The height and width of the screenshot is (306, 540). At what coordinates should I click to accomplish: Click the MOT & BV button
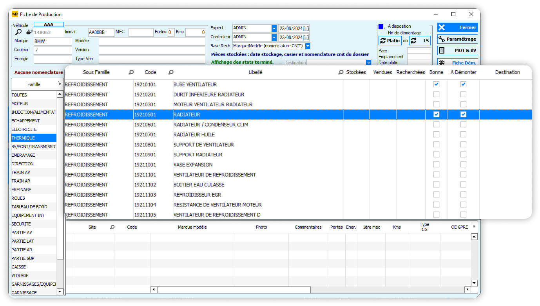[458, 50]
